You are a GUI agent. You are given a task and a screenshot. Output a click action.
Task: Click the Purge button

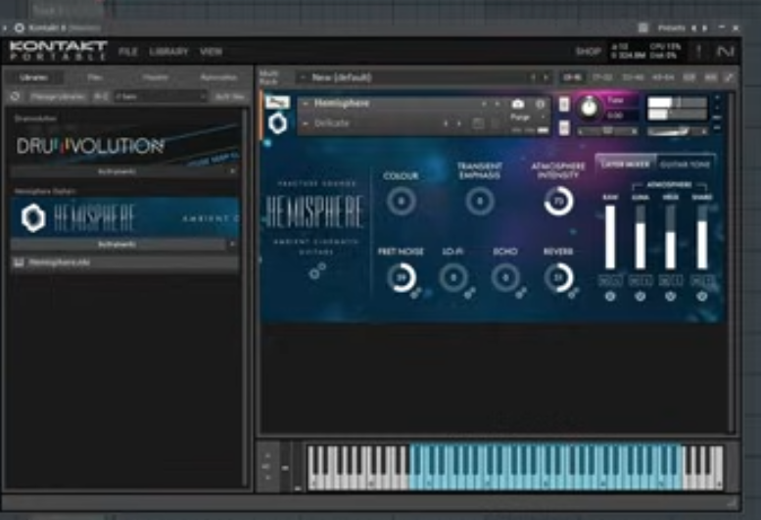[x=519, y=117]
